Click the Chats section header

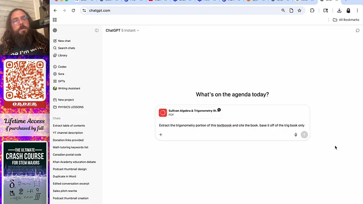[x=57, y=118]
